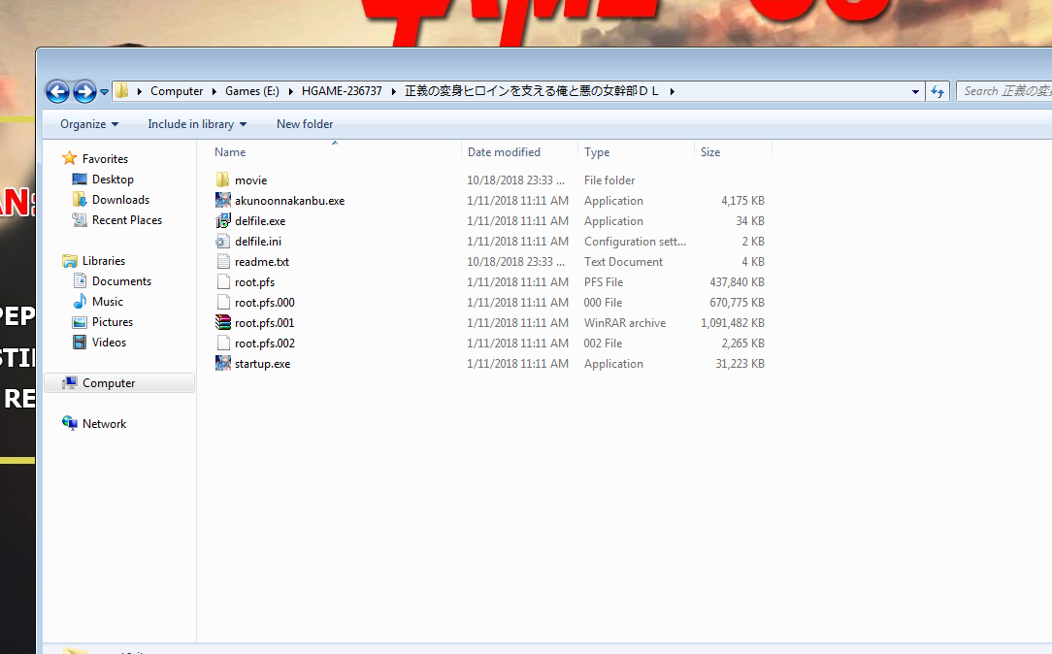1052x654 pixels.
Task: Select the akunoonnakanbu.exe application icon
Action: pyautogui.click(x=223, y=201)
